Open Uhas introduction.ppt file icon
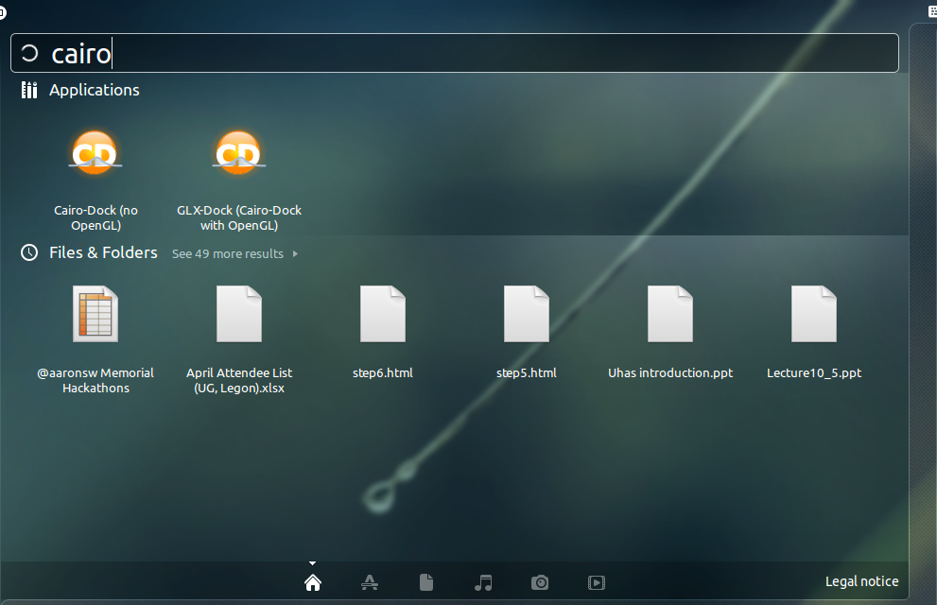 tap(670, 314)
